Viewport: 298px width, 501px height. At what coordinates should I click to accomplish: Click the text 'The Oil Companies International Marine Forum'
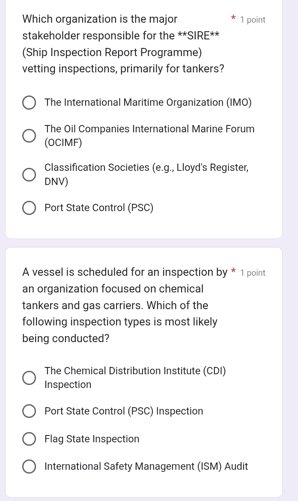coord(149,129)
